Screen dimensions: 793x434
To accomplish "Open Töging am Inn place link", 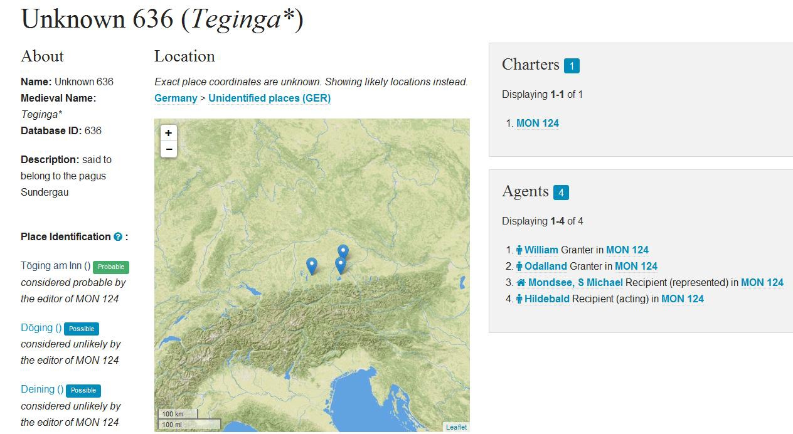I will pyautogui.click(x=55, y=266).
